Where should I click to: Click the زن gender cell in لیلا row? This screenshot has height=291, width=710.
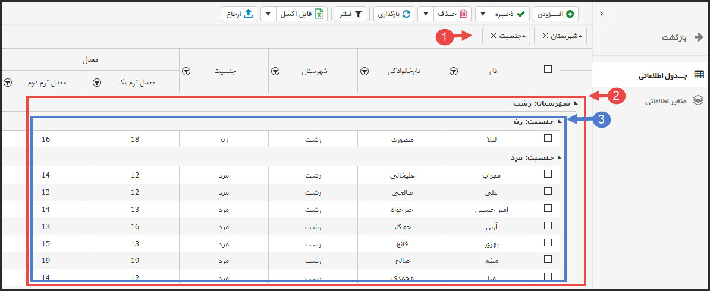point(224,138)
